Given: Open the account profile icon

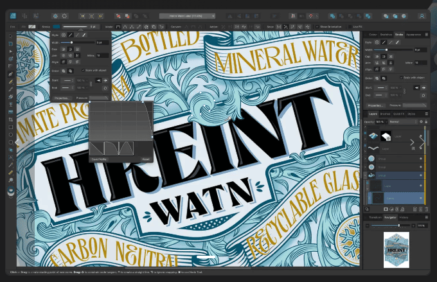Looking at the screenshot, I should point(422,16).
